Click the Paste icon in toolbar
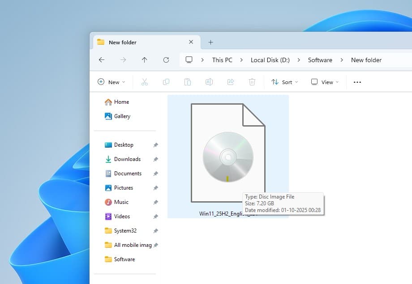The height and width of the screenshot is (284, 412). click(x=187, y=82)
